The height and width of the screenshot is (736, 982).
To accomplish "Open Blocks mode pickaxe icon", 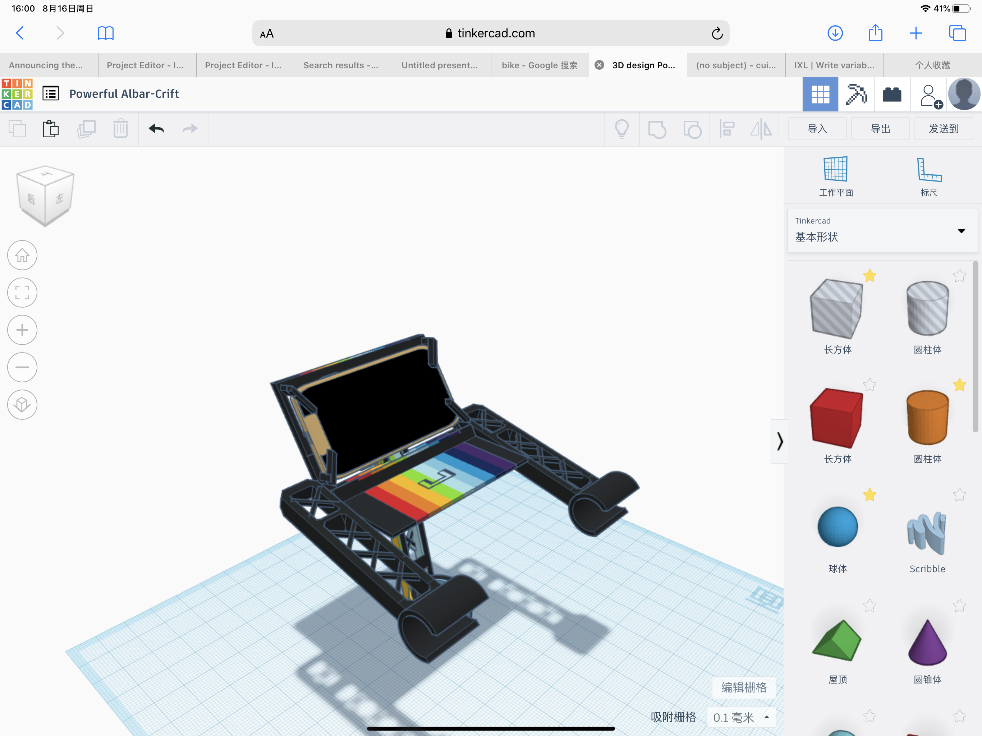I will click(x=856, y=94).
